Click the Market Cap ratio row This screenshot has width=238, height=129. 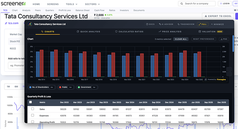[x=16, y=34]
